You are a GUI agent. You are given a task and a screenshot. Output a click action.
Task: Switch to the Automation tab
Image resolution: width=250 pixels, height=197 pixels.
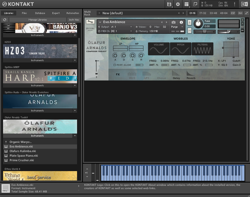click(72, 13)
